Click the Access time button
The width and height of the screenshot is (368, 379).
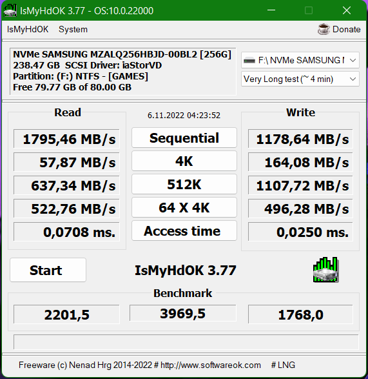pyautogui.click(x=184, y=230)
